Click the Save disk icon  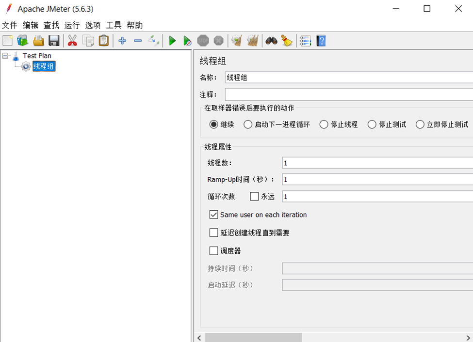tap(54, 41)
